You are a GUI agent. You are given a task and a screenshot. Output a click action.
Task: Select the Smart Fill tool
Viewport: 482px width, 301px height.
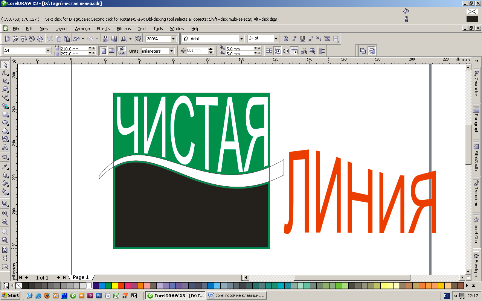(5, 106)
